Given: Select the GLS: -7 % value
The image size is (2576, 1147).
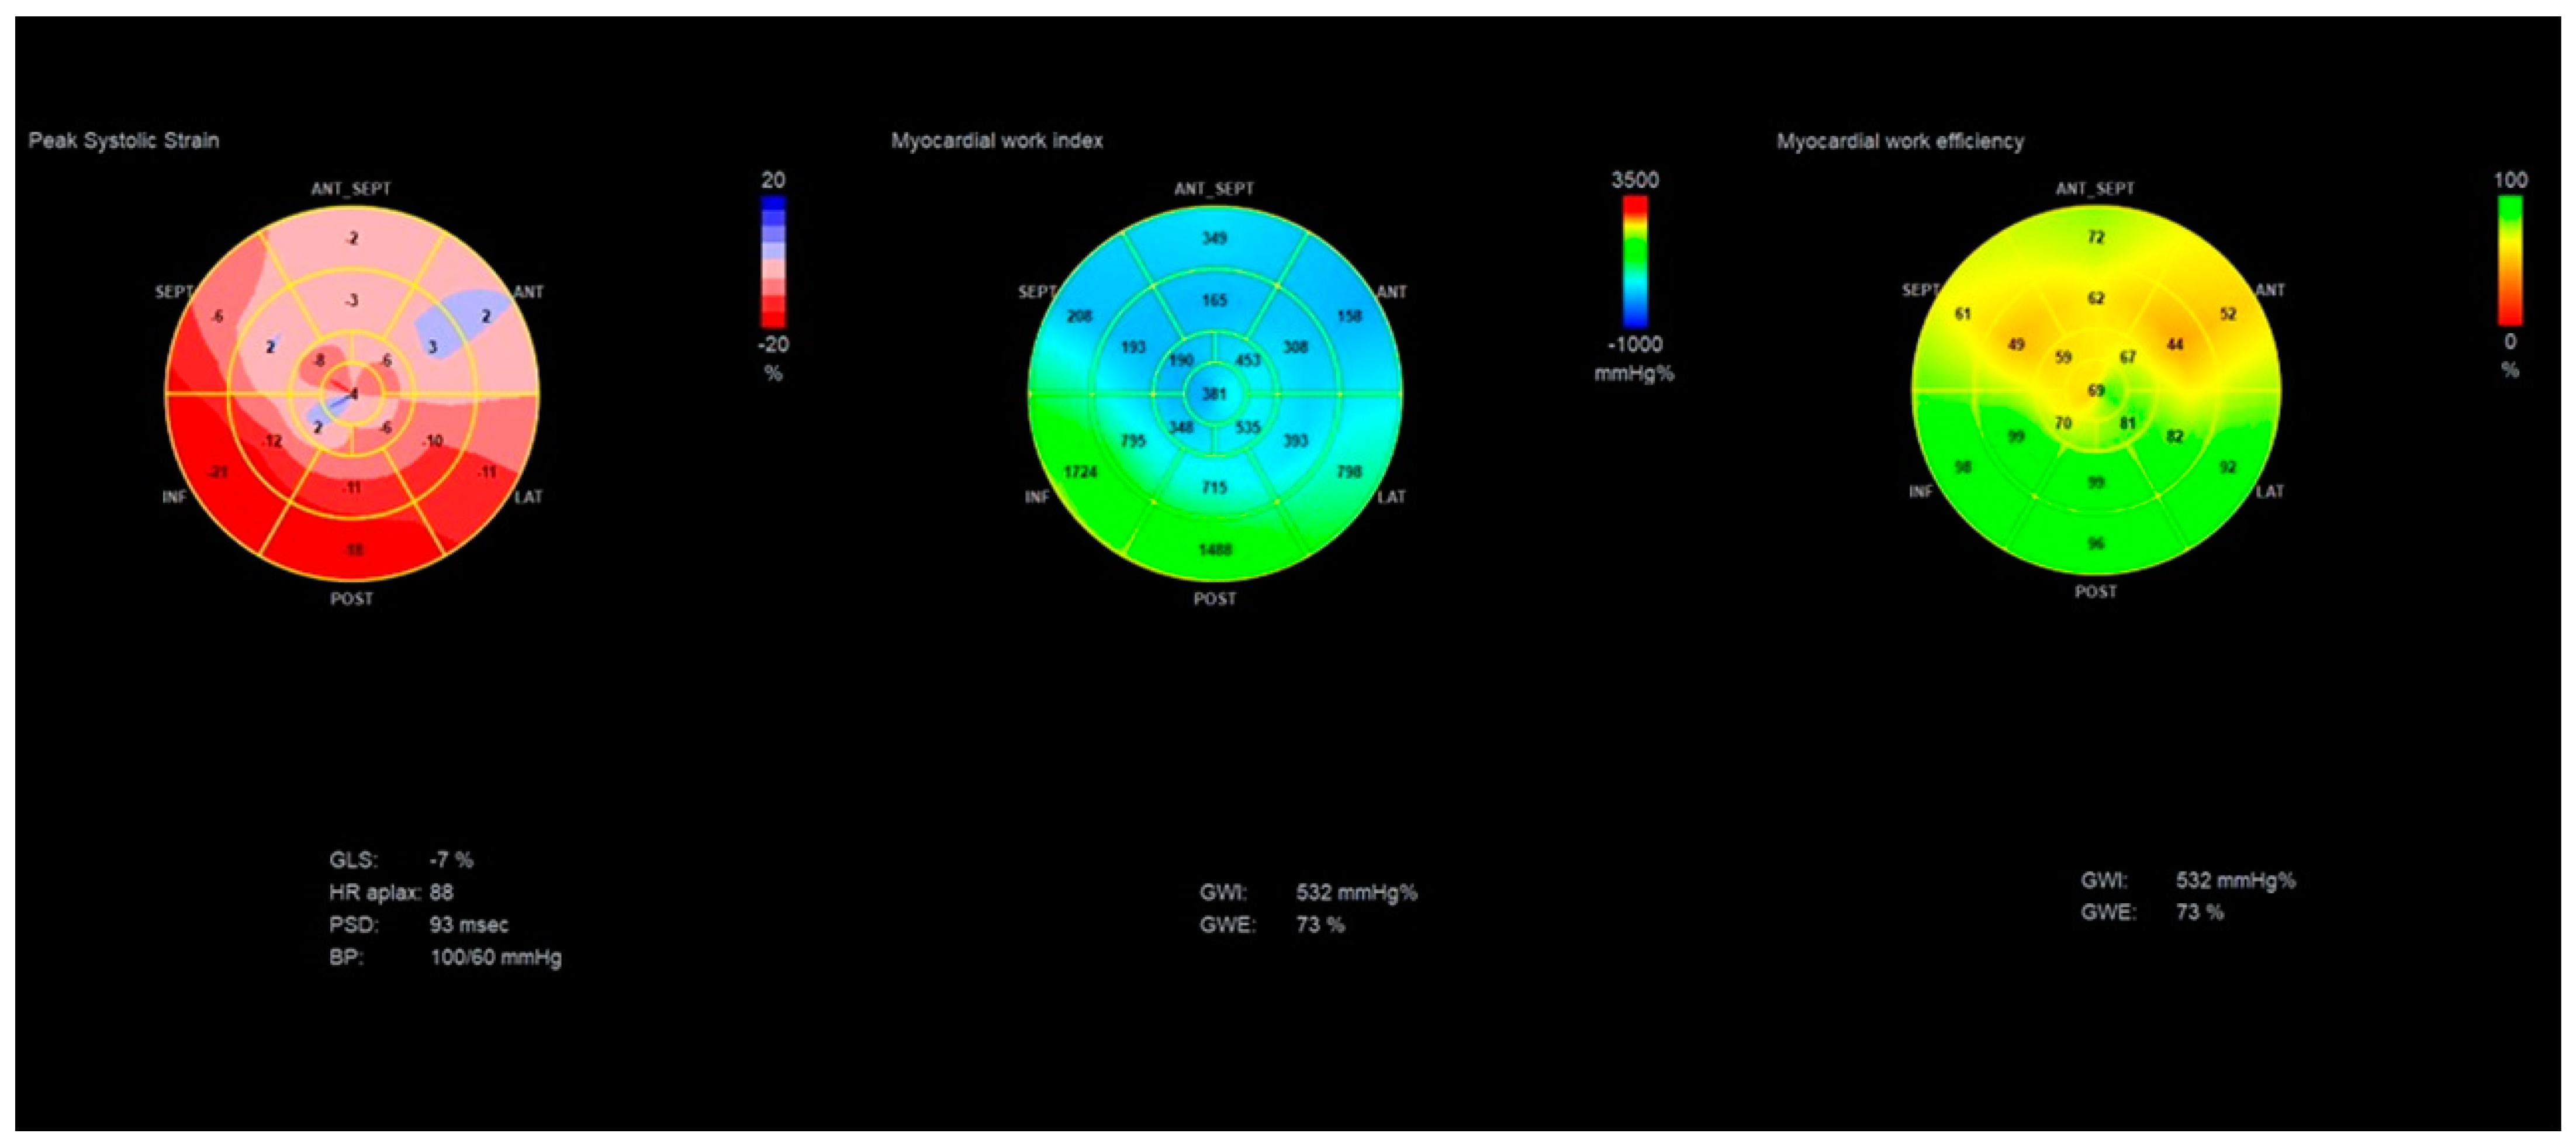Looking at the screenshot, I should 400,857.
